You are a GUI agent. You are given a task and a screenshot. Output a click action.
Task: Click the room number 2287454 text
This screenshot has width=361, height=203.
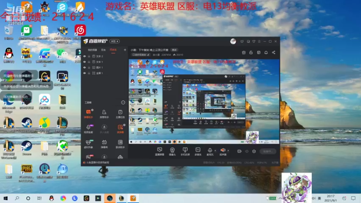(166, 55)
